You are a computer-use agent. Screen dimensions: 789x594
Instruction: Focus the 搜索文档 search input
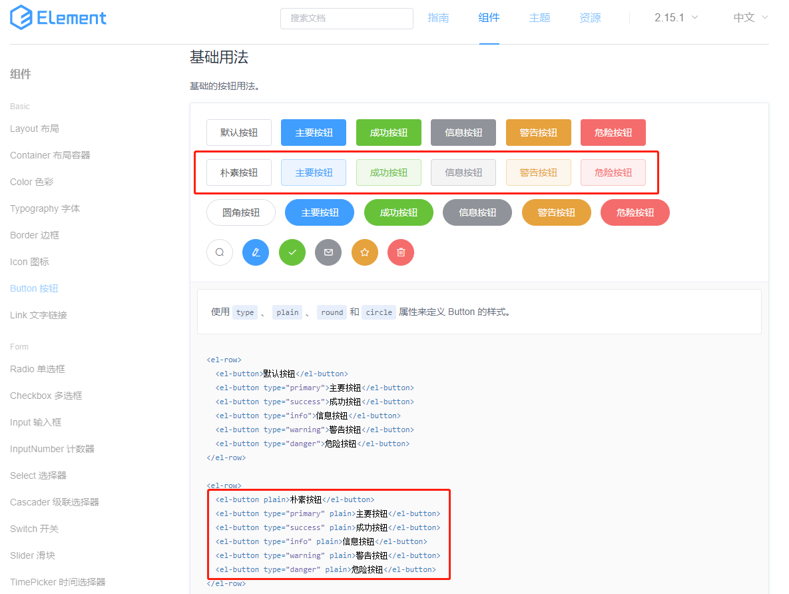pos(347,18)
